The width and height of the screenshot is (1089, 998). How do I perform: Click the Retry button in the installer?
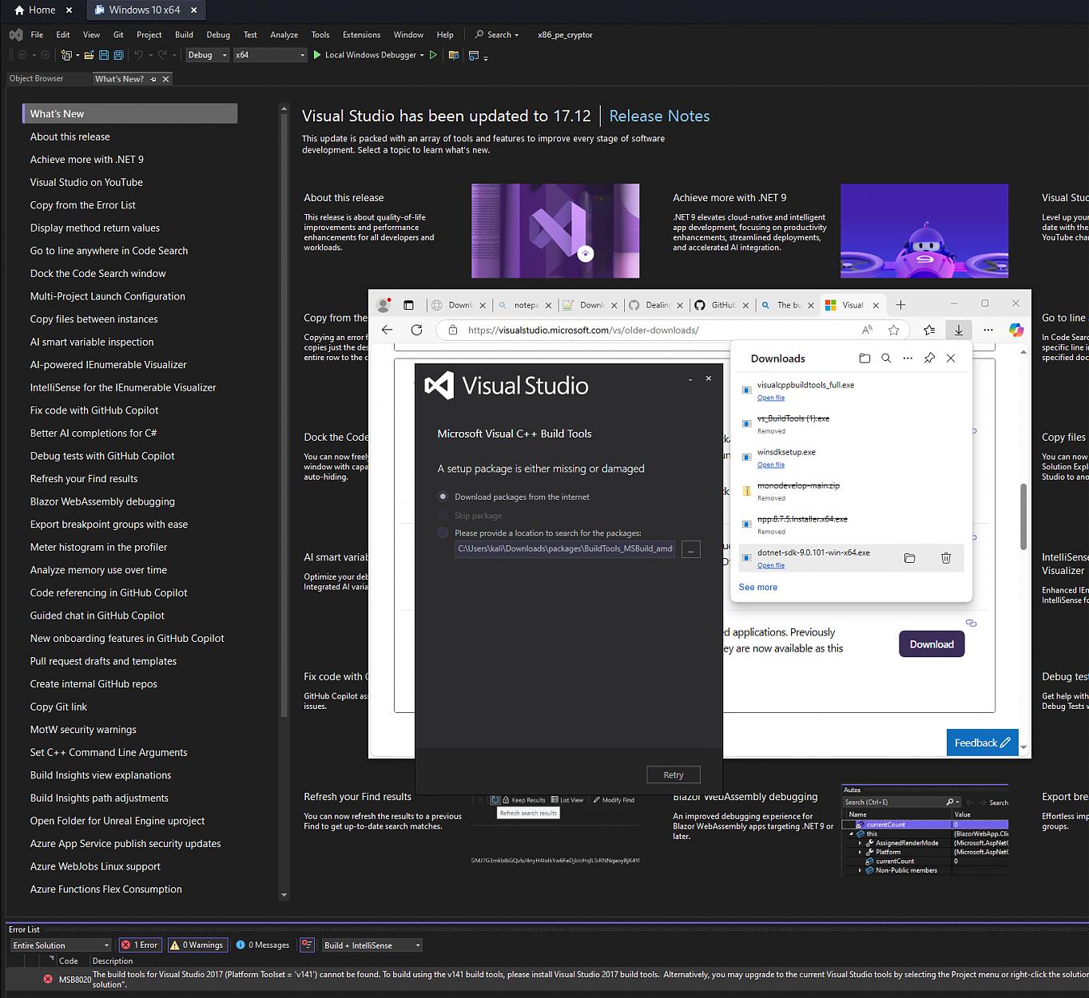click(x=673, y=774)
